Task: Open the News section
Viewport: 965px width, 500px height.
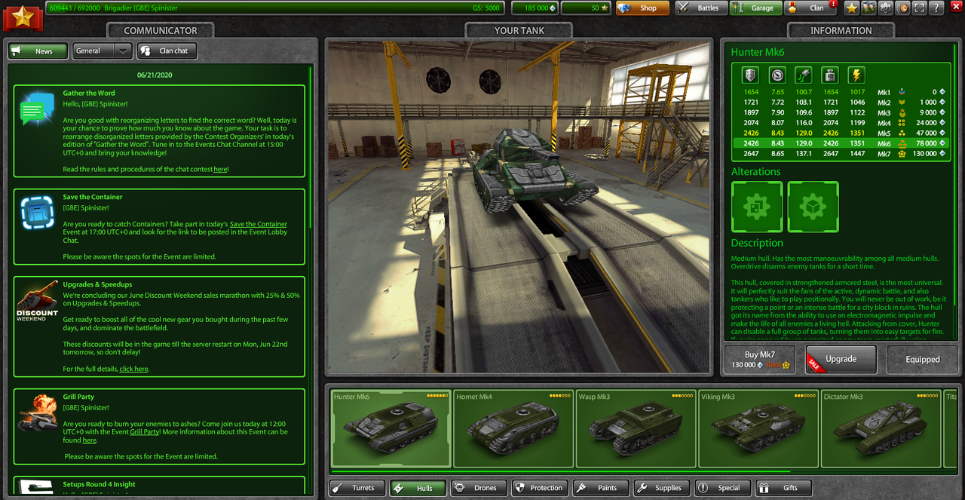Action: (38, 51)
